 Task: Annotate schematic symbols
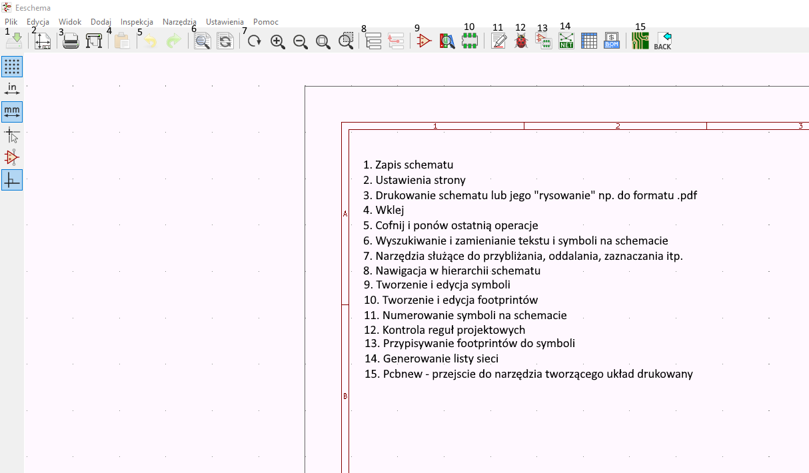(x=498, y=41)
